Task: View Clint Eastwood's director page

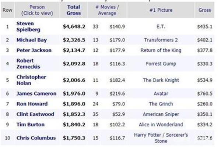Action: (x=35, y=114)
